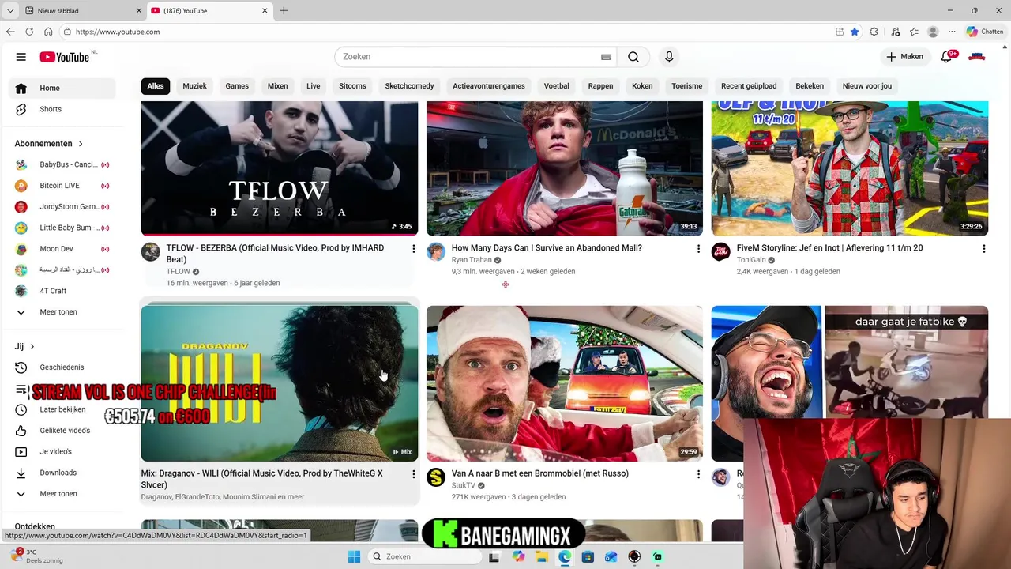Screen dimensions: 1011x569
Task: Open Geschiedenis history
Action: point(62,367)
